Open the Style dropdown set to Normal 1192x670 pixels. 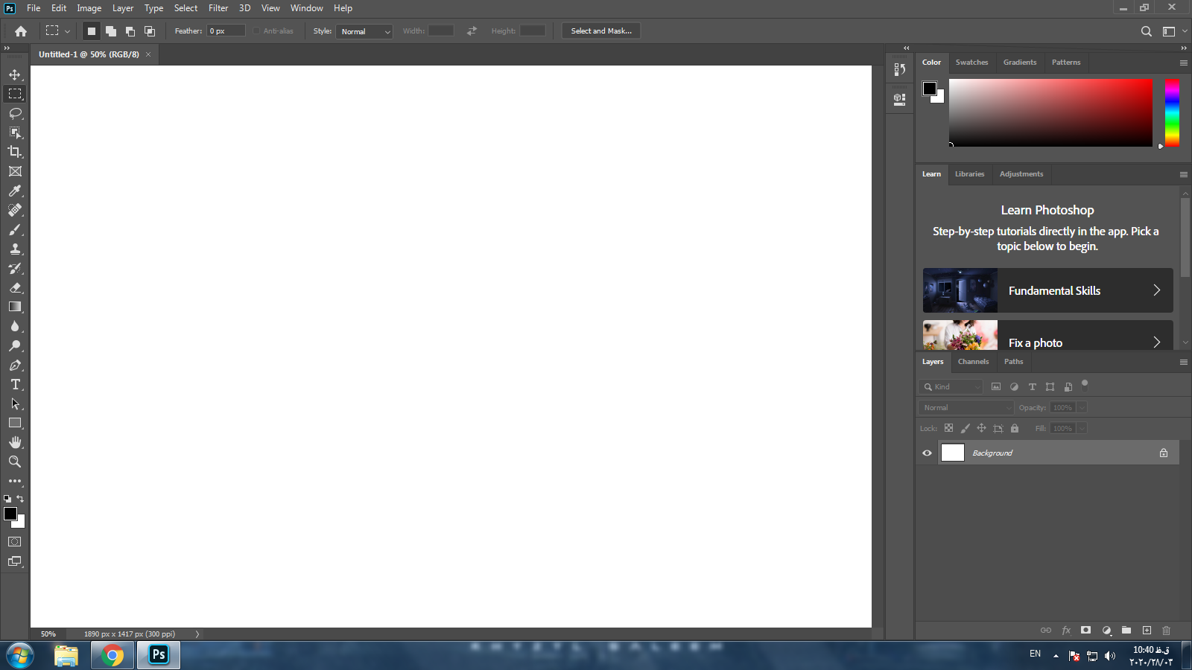pos(364,31)
